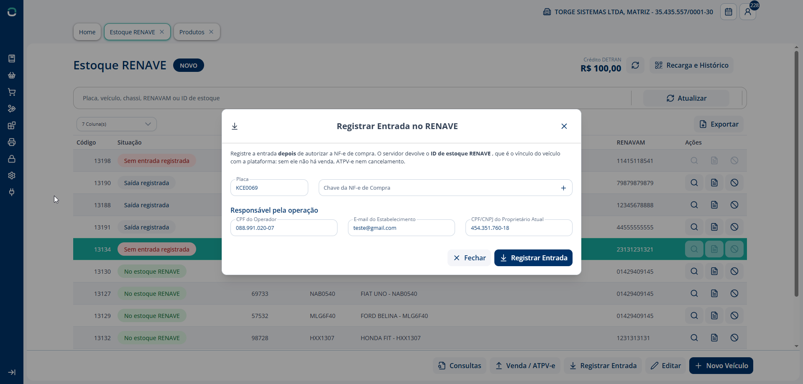
Task: Open the printer icon in the sidebar
Action: (x=12, y=142)
